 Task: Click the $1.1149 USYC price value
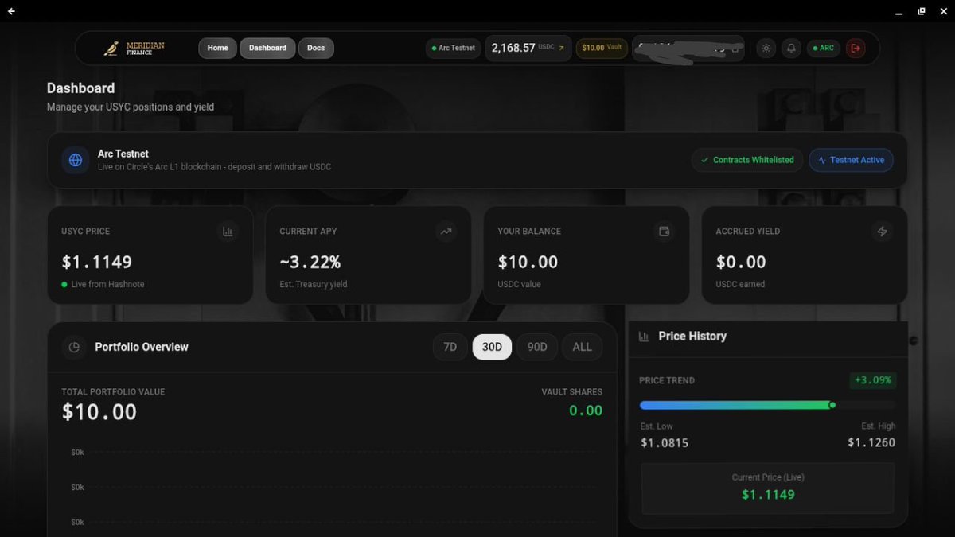[x=97, y=262]
